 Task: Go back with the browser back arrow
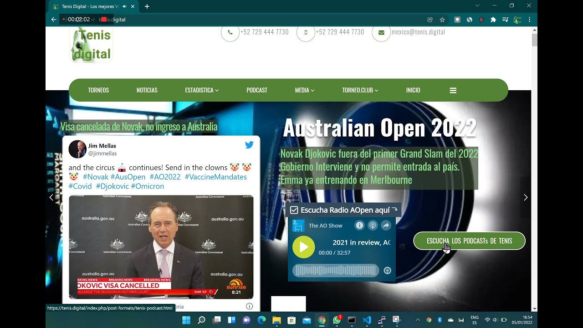[x=54, y=20]
